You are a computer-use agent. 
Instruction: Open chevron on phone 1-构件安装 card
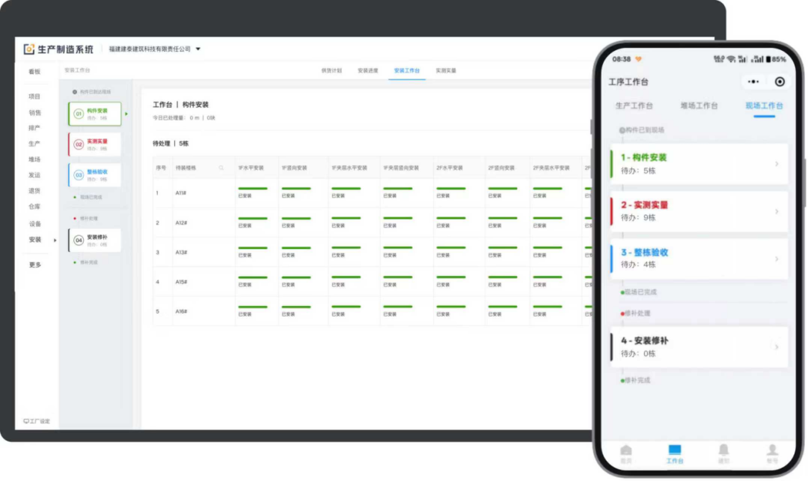tap(777, 164)
